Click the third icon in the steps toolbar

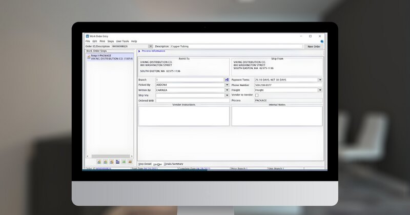[x=112, y=162]
